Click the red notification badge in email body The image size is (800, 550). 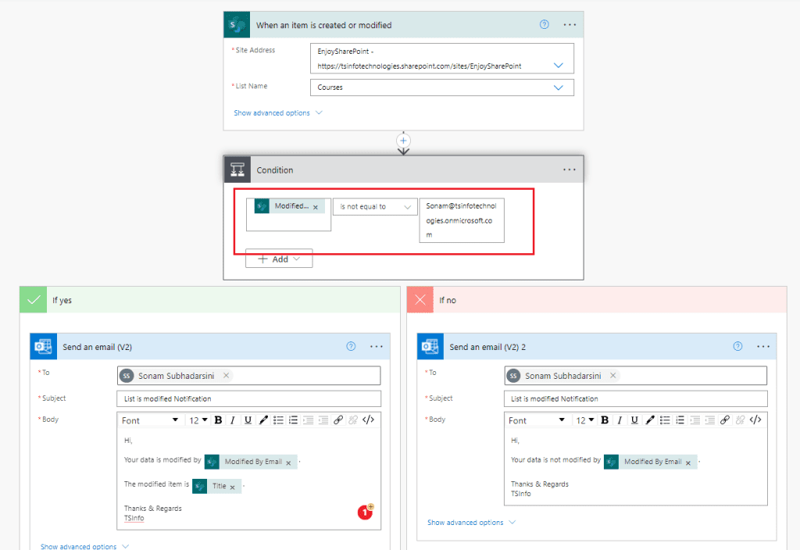click(x=365, y=512)
